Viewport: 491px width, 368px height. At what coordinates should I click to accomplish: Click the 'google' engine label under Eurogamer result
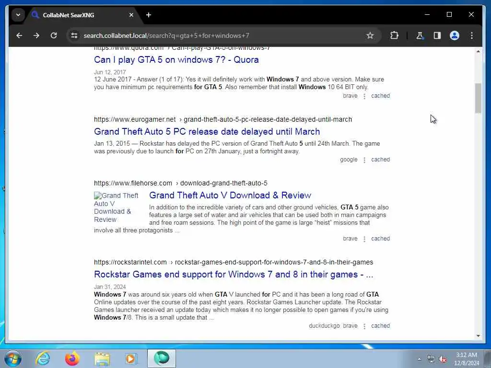[349, 160]
